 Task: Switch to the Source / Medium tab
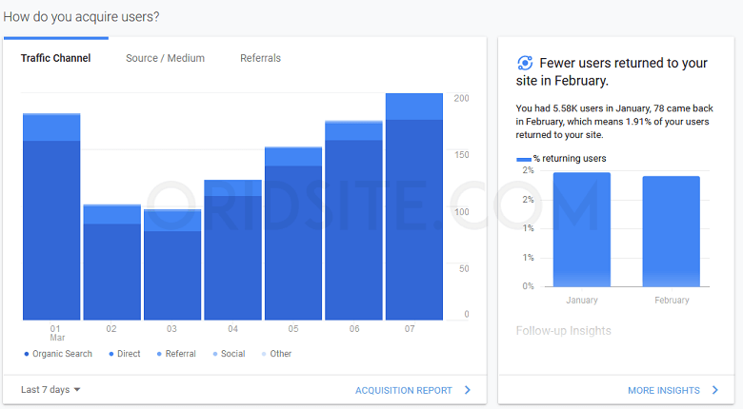click(x=165, y=58)
